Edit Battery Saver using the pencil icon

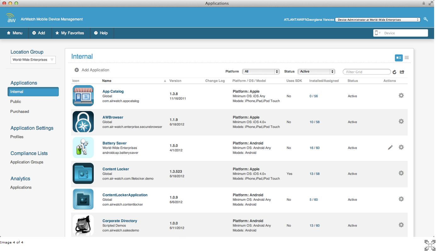pos(390,147)
